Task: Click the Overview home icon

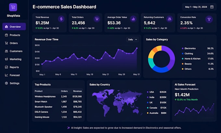Action: coord(6,27)
